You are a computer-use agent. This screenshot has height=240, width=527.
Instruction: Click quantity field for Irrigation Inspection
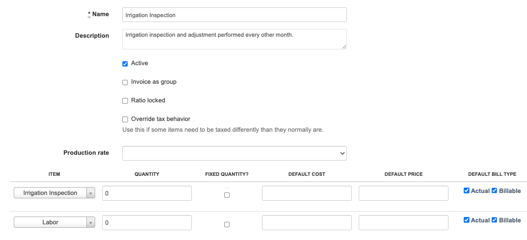(147, 193)
